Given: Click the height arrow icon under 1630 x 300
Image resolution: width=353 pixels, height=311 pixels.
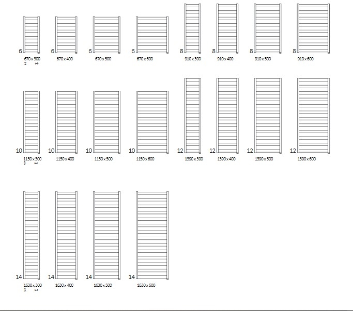Looking at the screenshot, I should [x=25, y=290].
